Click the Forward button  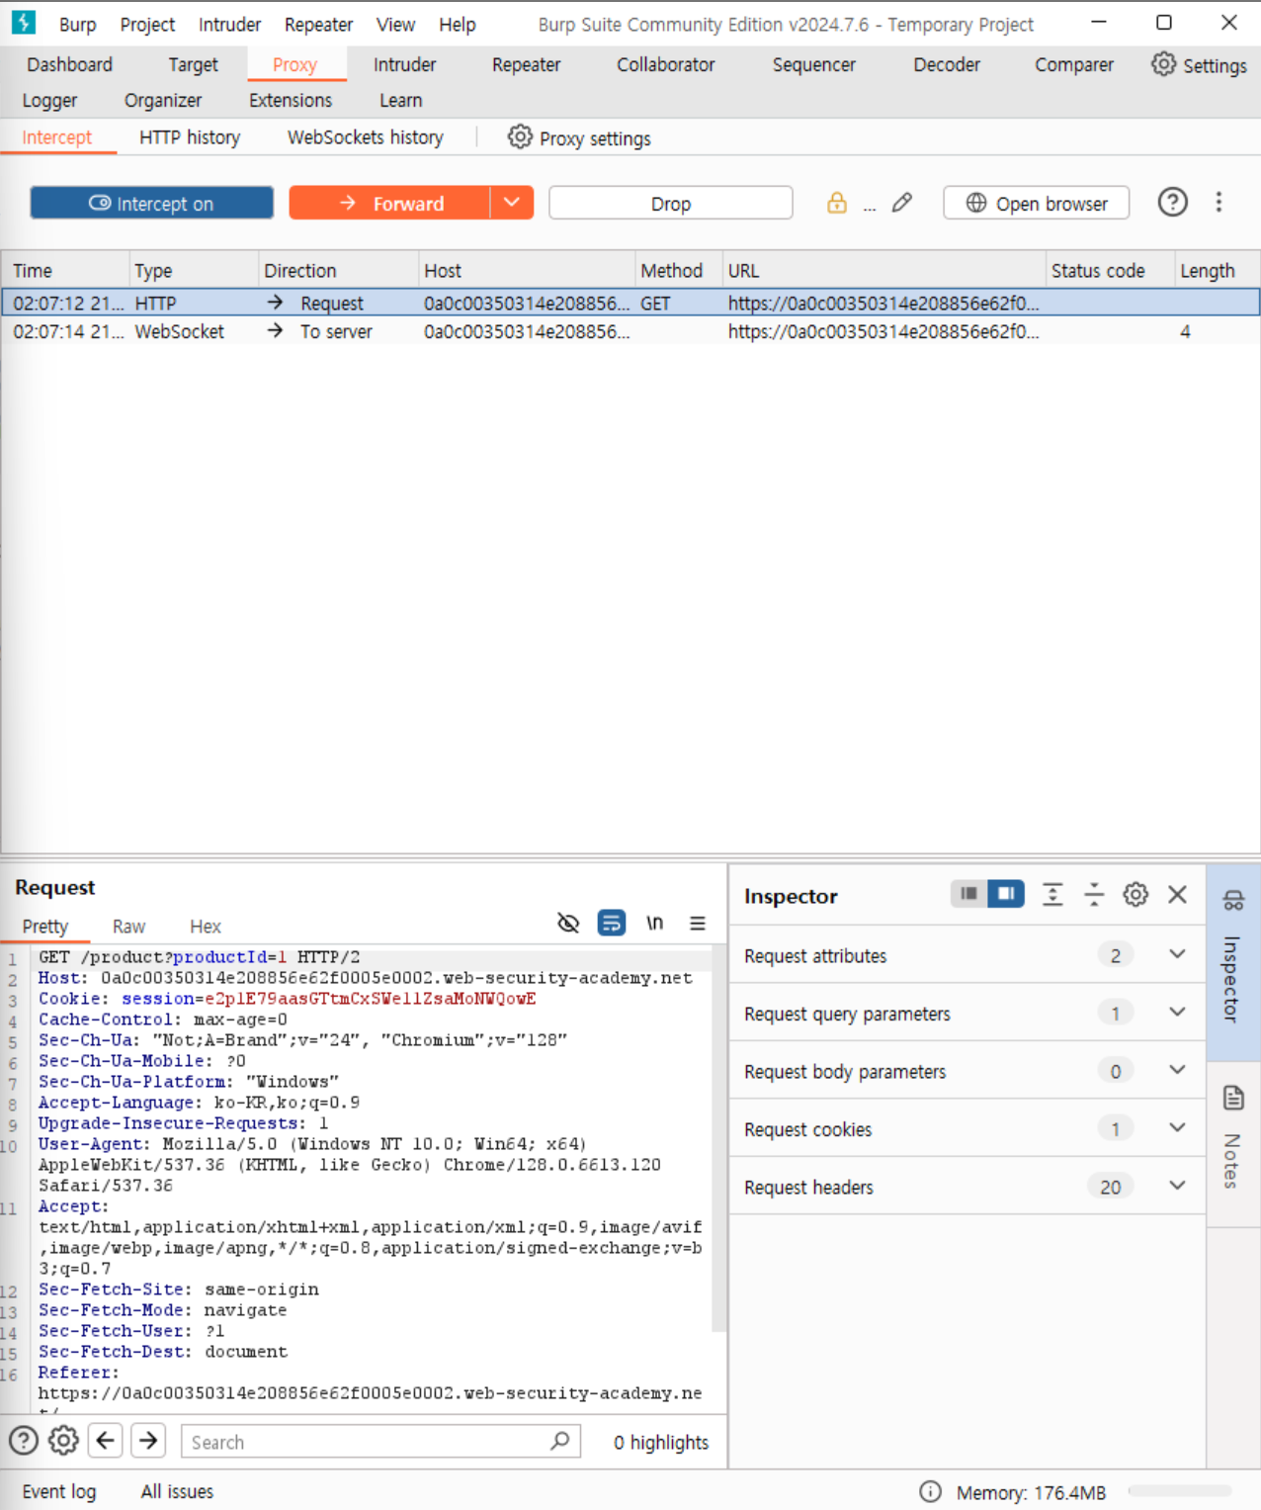tap(389, 203)
